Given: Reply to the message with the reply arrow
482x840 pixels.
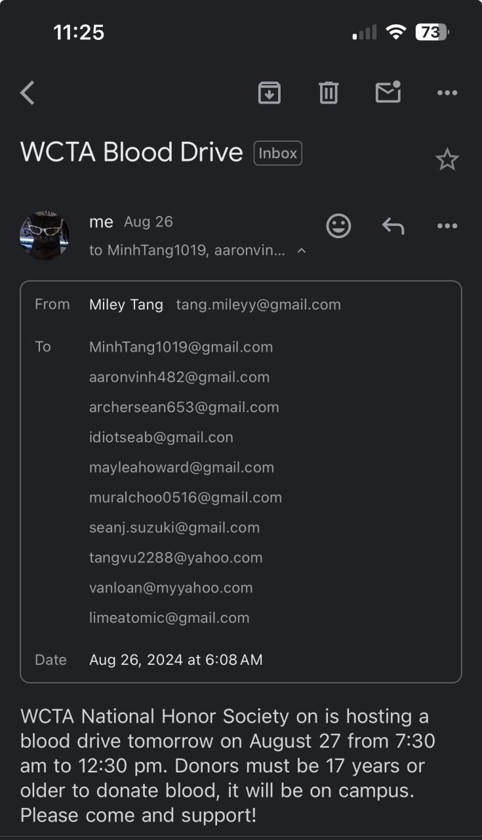Looking at the screenshot, I should (x=393, y=226).
